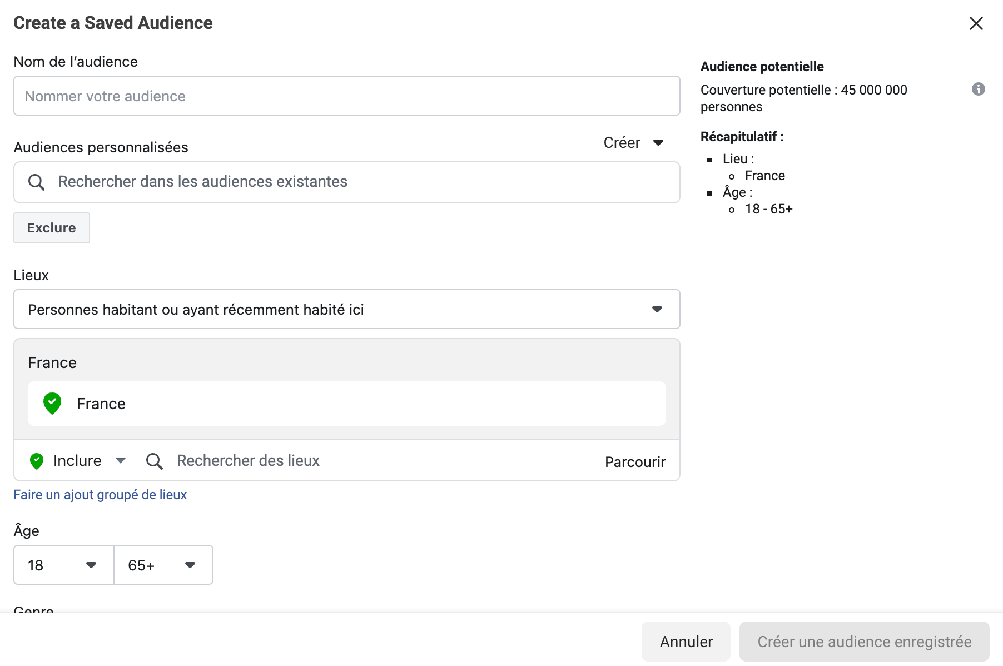Click 'Couverture potentielle : 45 000 000' text

[x=804, y=90]
